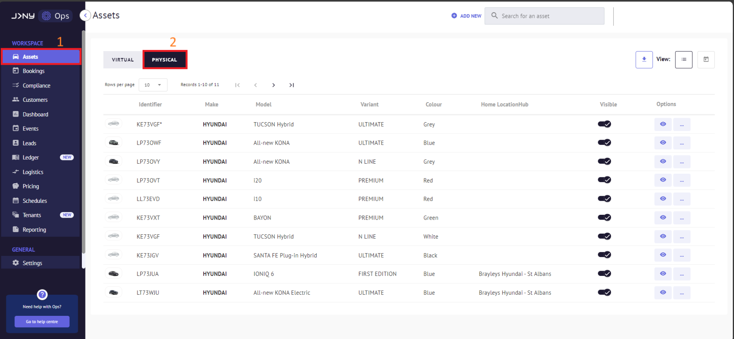Toggle visibility for KE73VXT BAYON
Screen dimensions: 734x339
(x=604, y=217)
